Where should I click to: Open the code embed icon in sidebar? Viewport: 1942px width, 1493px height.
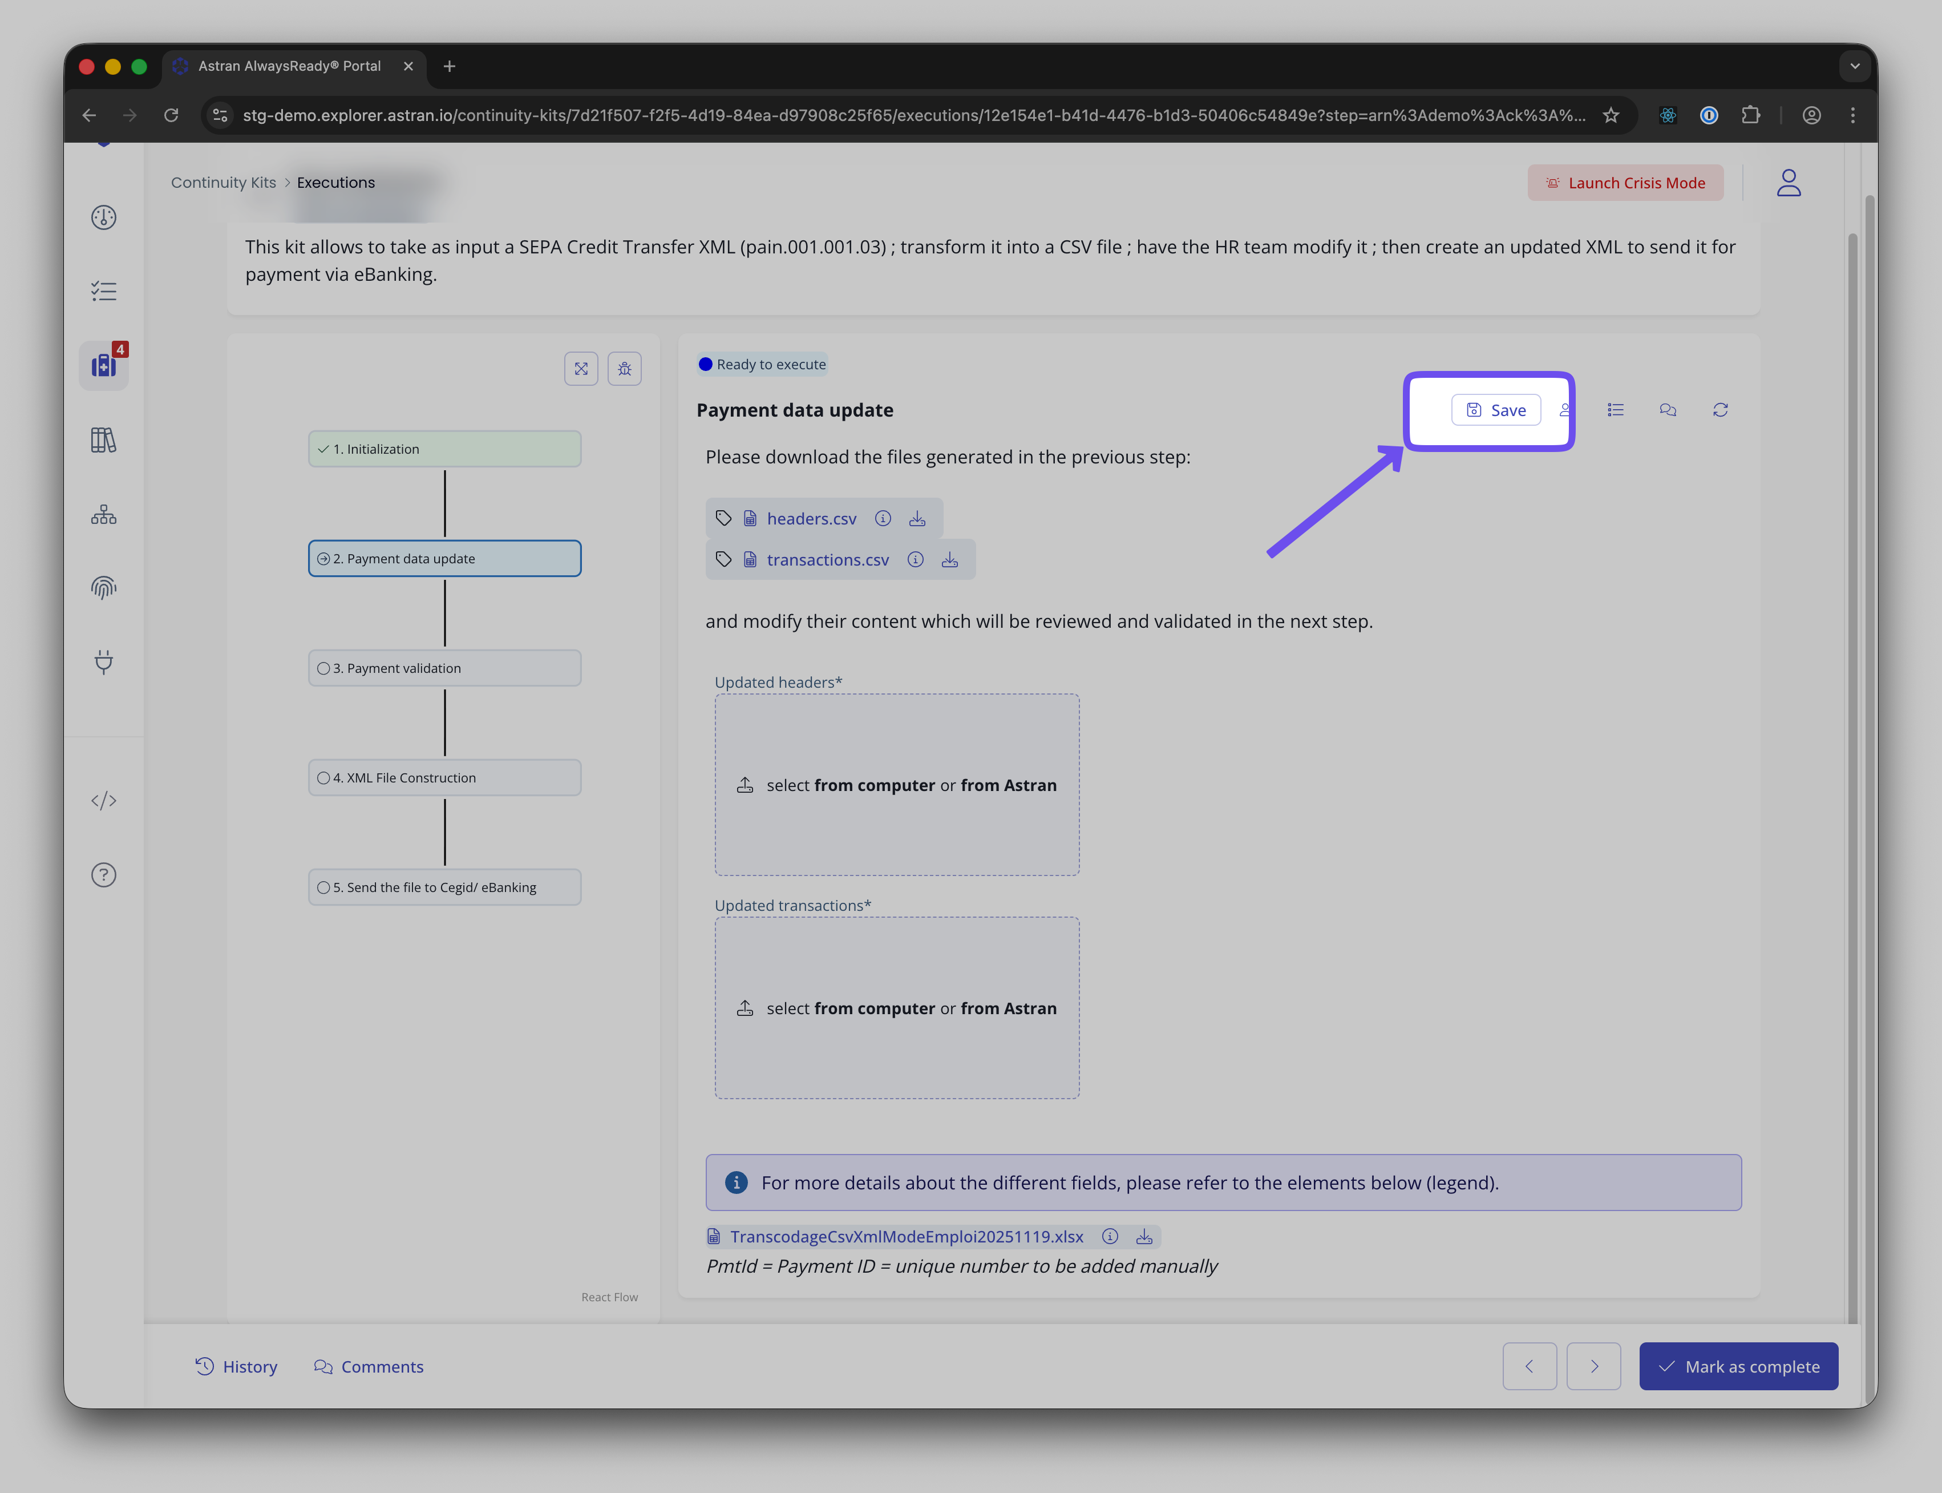(104, 800)
